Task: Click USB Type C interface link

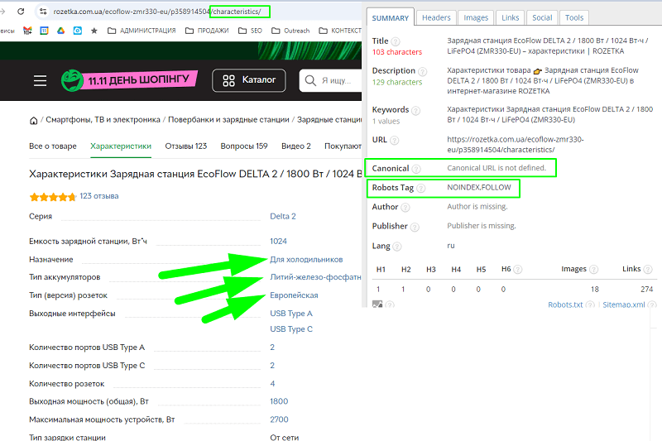Action: (x=291, y=329)
